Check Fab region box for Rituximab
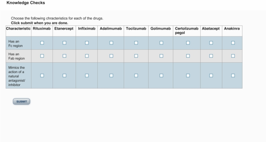Viewport: 266px width, 142px height. (x=42, y=56)
